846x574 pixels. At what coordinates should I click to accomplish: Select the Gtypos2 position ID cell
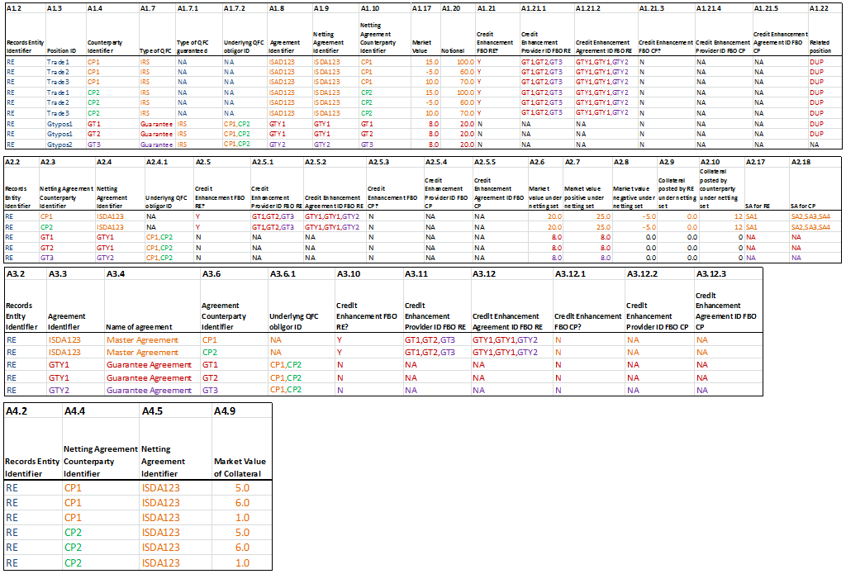[60, 144]
